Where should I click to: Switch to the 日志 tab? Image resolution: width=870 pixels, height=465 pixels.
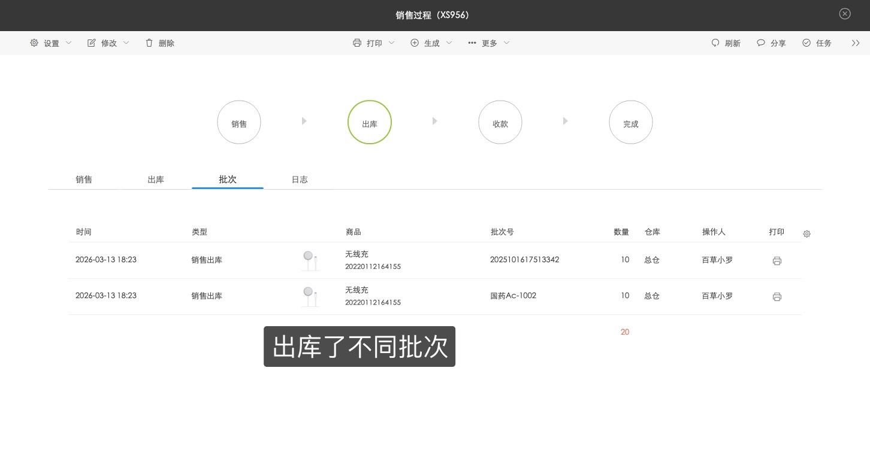(x=300, y=180)
